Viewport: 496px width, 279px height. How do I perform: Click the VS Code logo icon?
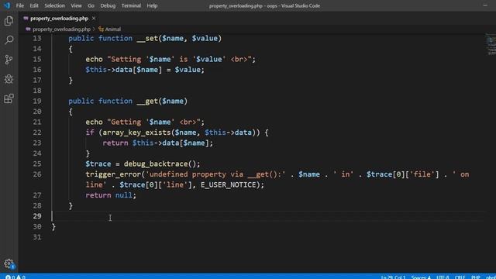click(7, 5)
